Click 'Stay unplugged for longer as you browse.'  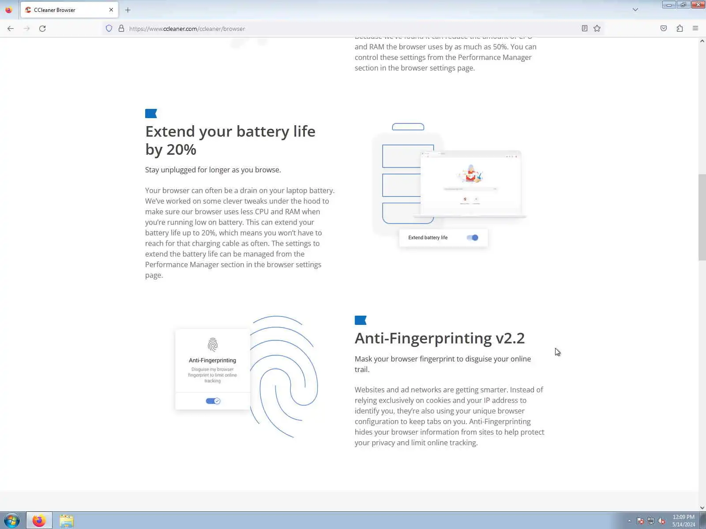click(213, 170)
